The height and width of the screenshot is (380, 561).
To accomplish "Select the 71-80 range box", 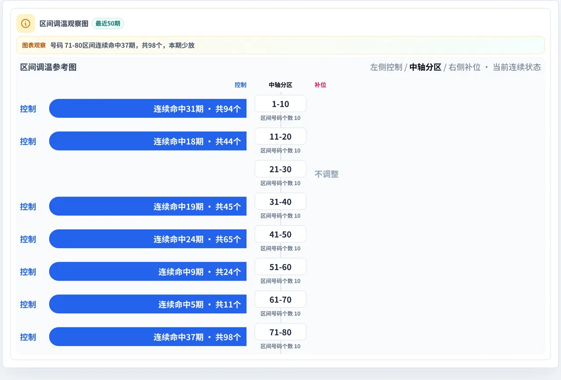I will [x=280, y=332].
